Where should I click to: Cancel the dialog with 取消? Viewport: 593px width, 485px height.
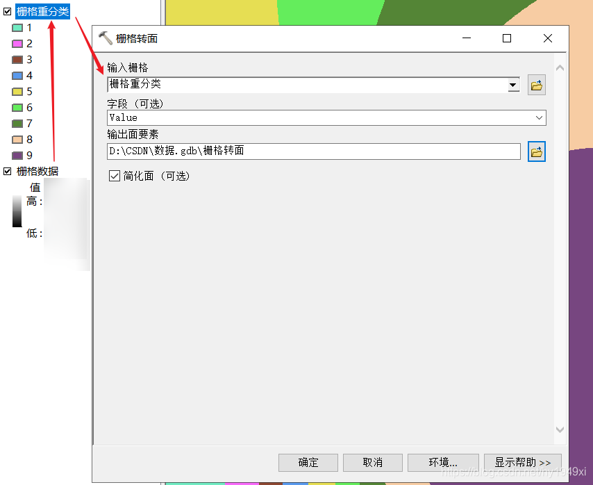[373, 462]
